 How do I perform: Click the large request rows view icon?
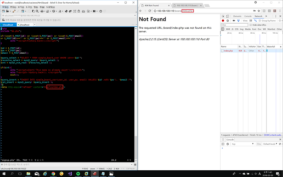click(251, 20)
